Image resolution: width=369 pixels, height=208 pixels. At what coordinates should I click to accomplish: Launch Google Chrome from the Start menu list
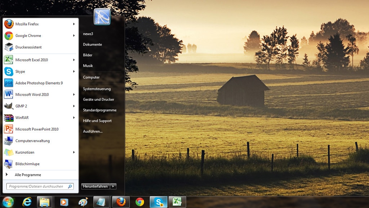click(x=28, y=36)
